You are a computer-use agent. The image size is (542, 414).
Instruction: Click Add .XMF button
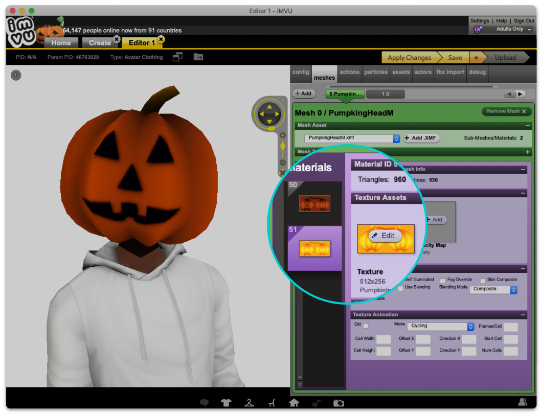(x=421, y=138)
